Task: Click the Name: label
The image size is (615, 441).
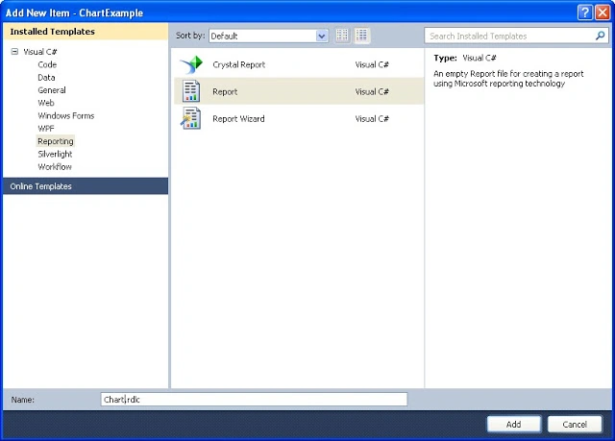Action: click(23, 400)
